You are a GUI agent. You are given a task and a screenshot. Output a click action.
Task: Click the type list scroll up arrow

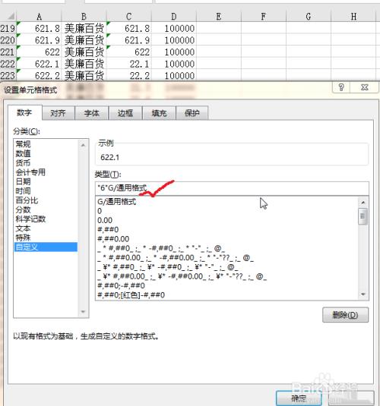363,202
